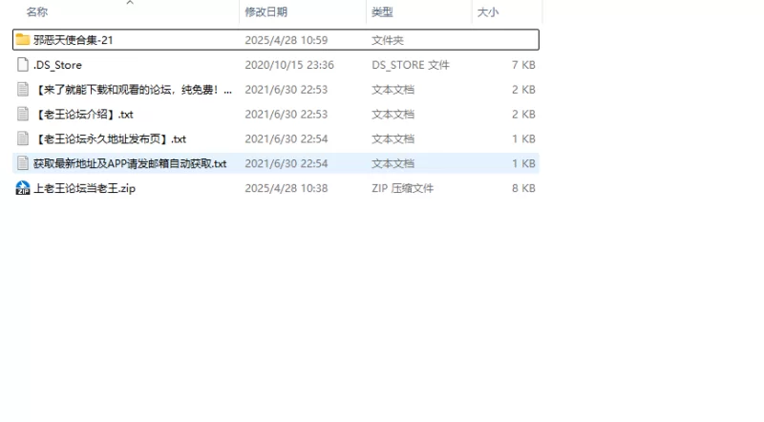Click the type cell 文件夹
This screenshot has width=764, height=422.
388,40
